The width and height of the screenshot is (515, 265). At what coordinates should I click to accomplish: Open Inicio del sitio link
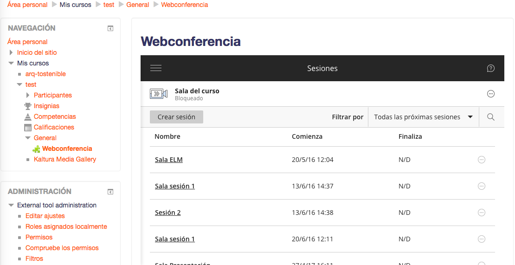pyautogui.click(x=37, y=52)
